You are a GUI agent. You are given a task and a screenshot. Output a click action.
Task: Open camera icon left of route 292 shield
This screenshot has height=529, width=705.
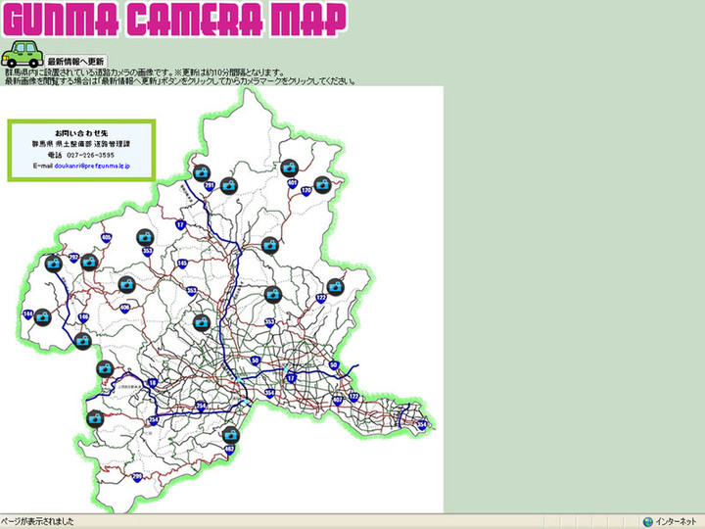tap(54, 264)
